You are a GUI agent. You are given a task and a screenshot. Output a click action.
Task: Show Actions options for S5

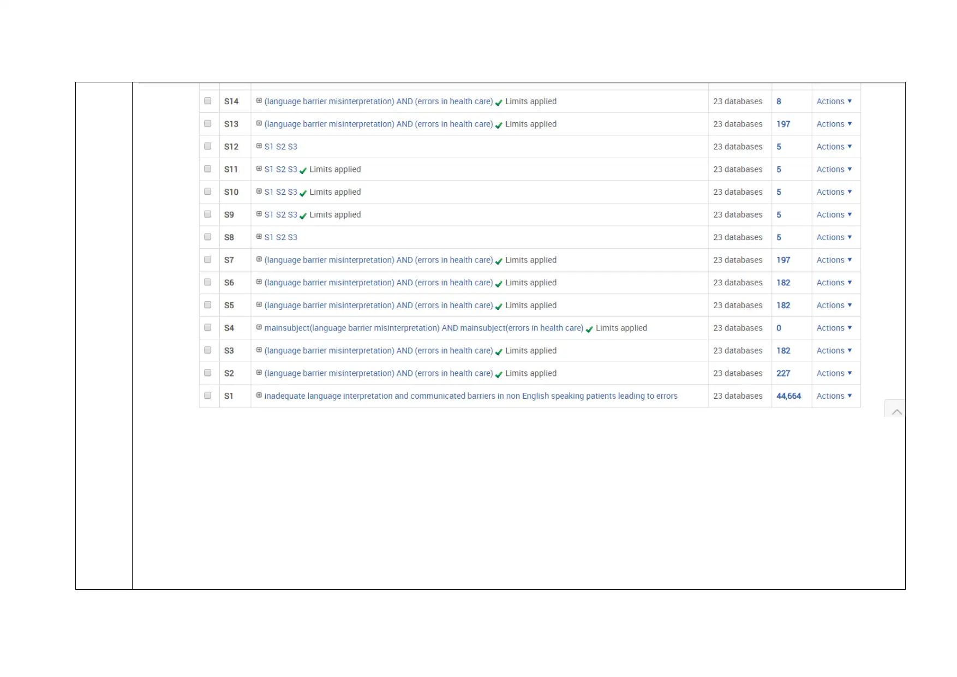(x=834, y=305)
